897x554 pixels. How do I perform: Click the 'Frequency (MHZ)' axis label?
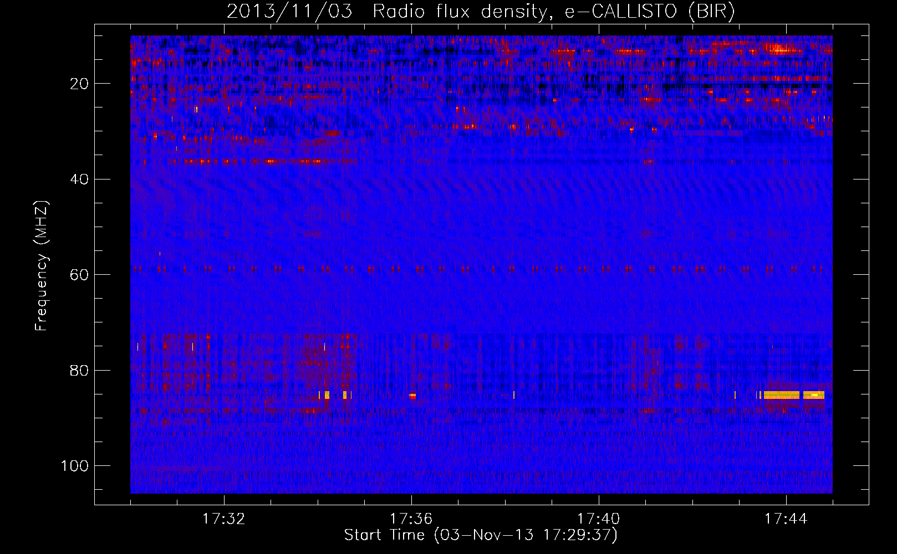pos(42,265)
